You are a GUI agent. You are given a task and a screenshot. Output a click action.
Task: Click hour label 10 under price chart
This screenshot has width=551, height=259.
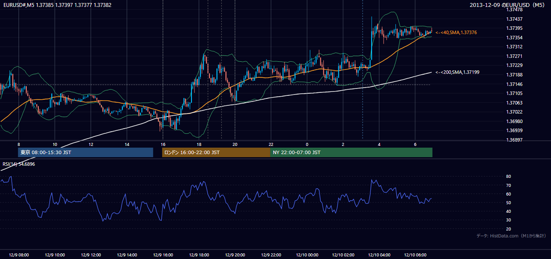55,144
